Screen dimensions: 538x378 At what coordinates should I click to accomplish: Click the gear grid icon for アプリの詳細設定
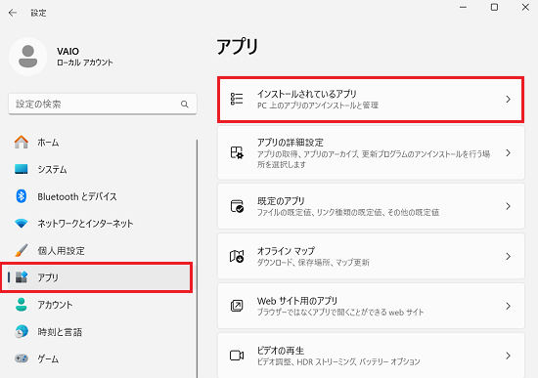click(x=237, y=152)
